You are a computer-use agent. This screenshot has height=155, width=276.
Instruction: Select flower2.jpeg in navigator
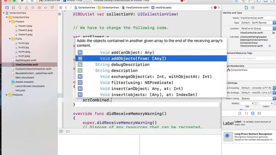[x=25, y=30]
